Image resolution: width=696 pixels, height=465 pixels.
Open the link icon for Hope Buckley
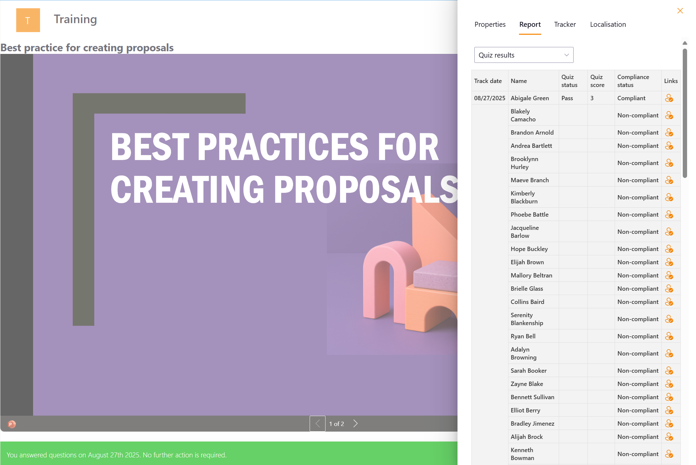669,249
